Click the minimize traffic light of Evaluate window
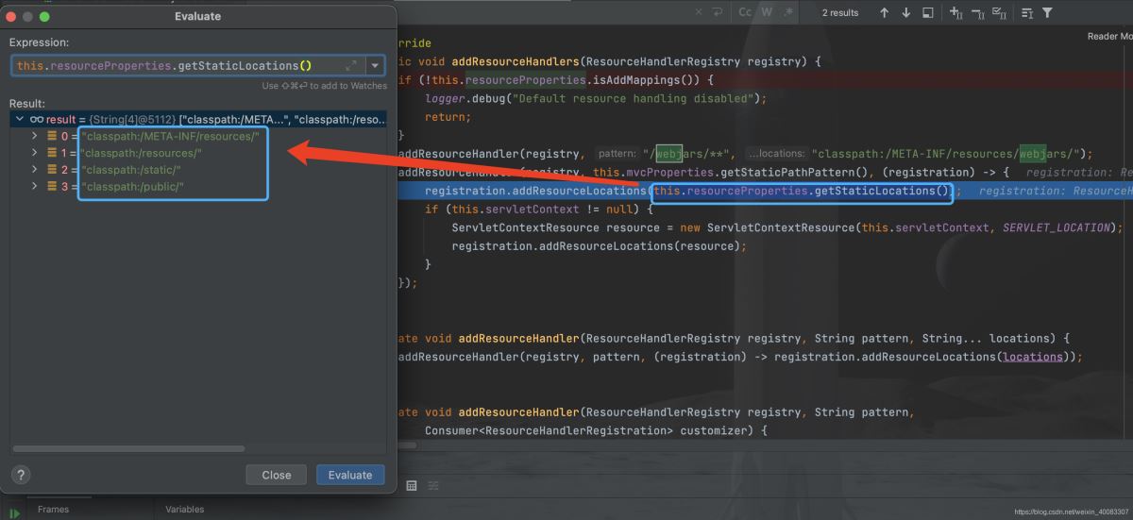The height and width of the screenshot is (520, 1133). point(27,17)
